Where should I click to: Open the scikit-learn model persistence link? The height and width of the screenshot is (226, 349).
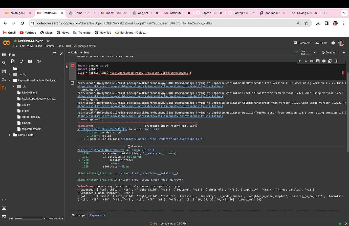tap(150, 86)
